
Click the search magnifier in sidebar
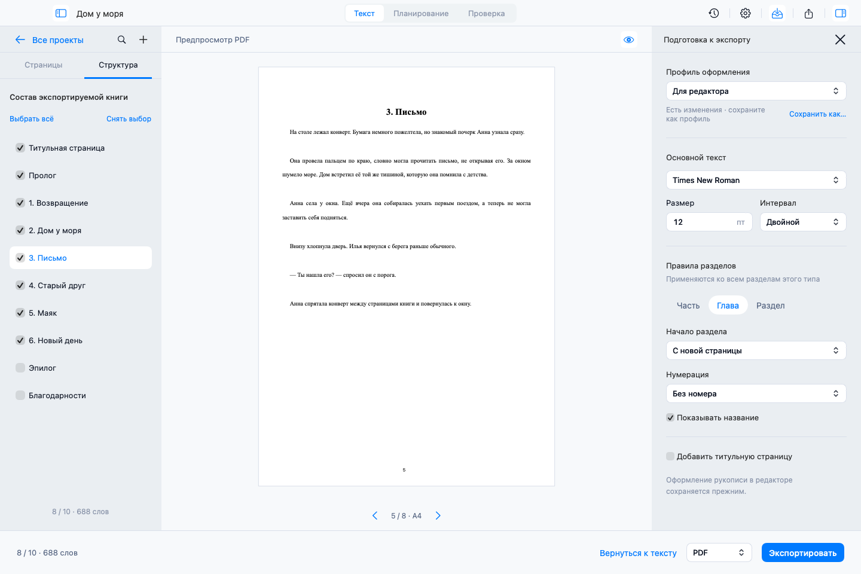122,39
